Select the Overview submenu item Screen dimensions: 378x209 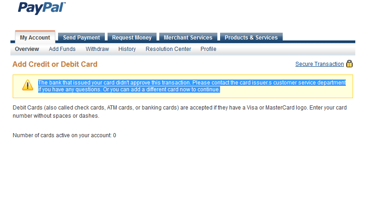pos(27,49)
